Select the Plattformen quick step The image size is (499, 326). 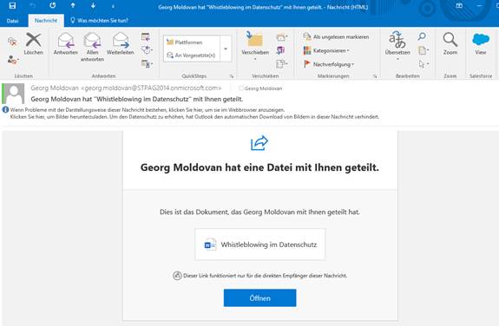tap(192, 42)
